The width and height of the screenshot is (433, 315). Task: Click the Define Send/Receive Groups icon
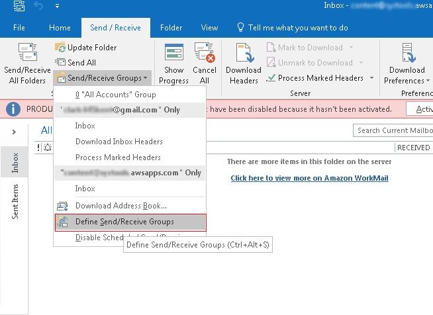62,222
